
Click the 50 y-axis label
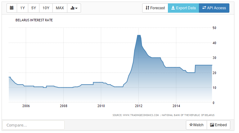tap(214, 28)
